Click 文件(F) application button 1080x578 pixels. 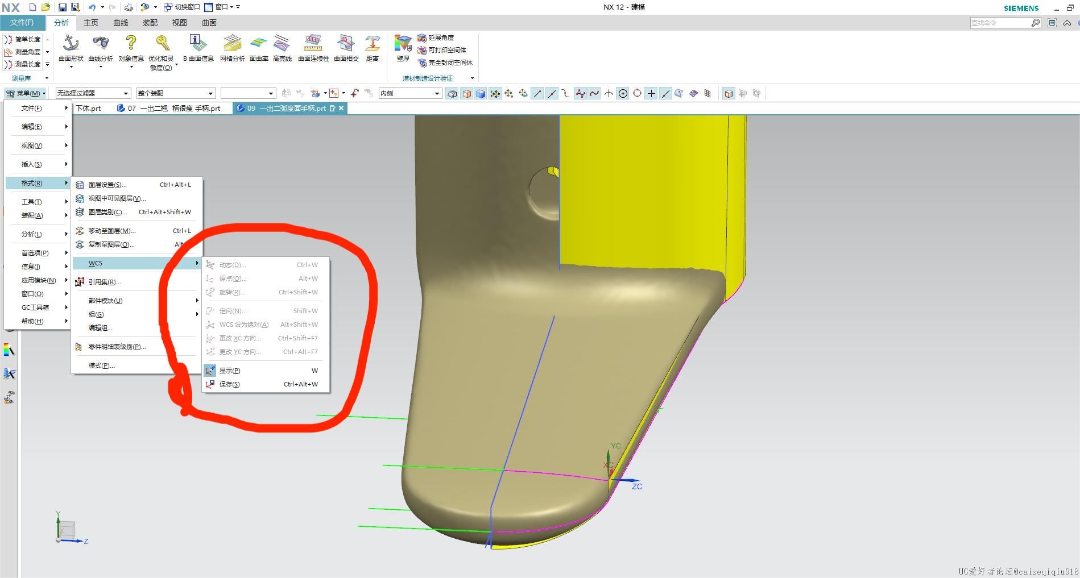coord(22,23)
